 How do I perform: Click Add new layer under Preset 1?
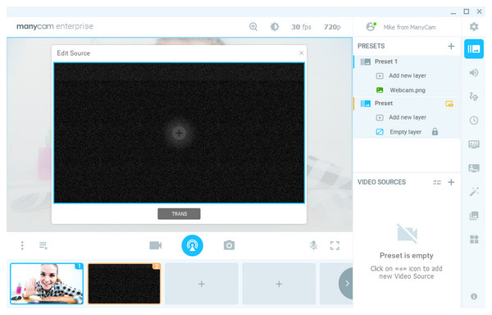(x=408, y=75)
